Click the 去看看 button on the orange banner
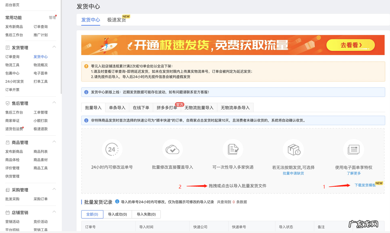Image resolution: width=390 pixels, height=233 pixels. 350,45
